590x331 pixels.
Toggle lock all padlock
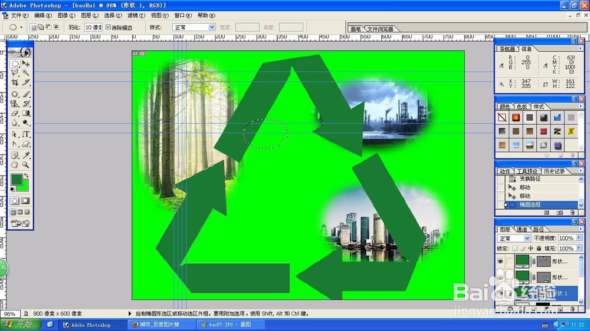point(539,249)
